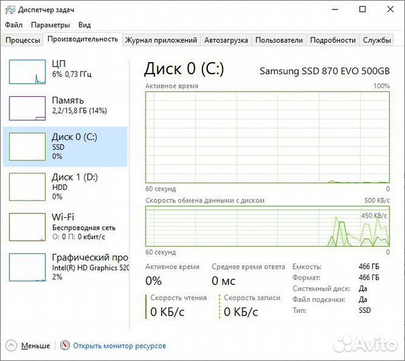Click the Системный диск Да value

(363, 288)
